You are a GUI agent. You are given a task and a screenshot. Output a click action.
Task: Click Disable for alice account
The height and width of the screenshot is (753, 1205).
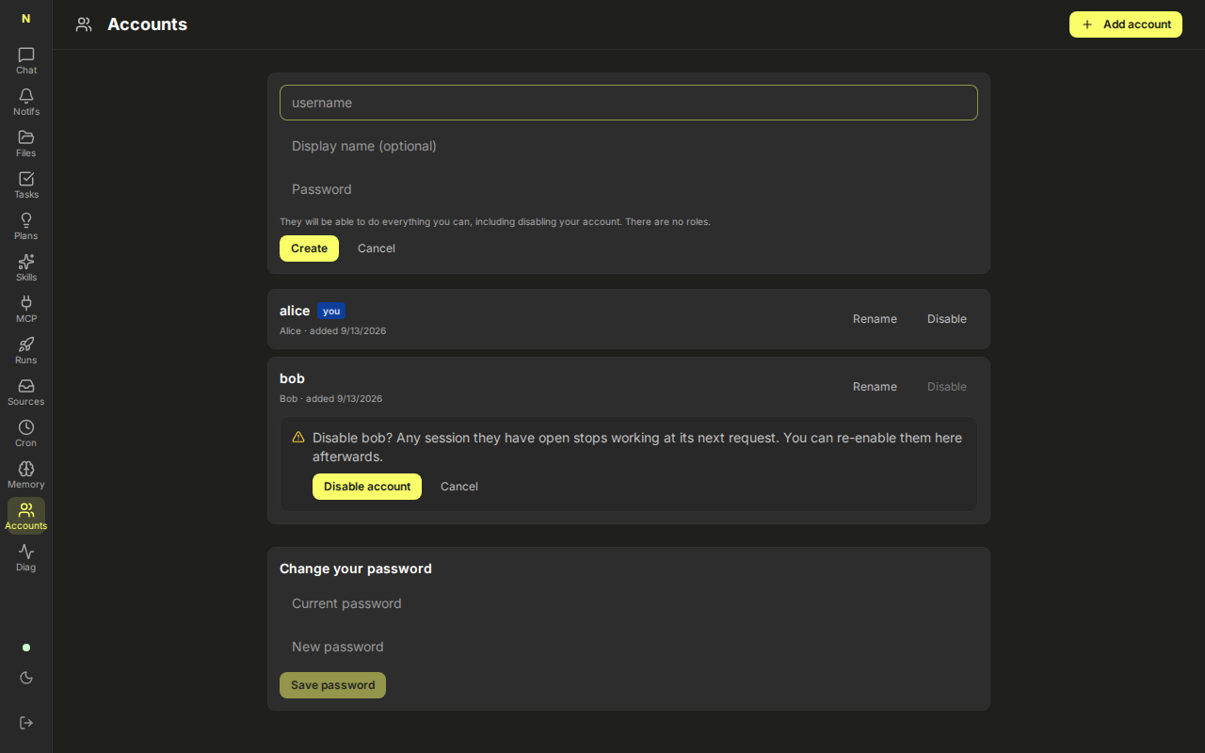point(947,319)
